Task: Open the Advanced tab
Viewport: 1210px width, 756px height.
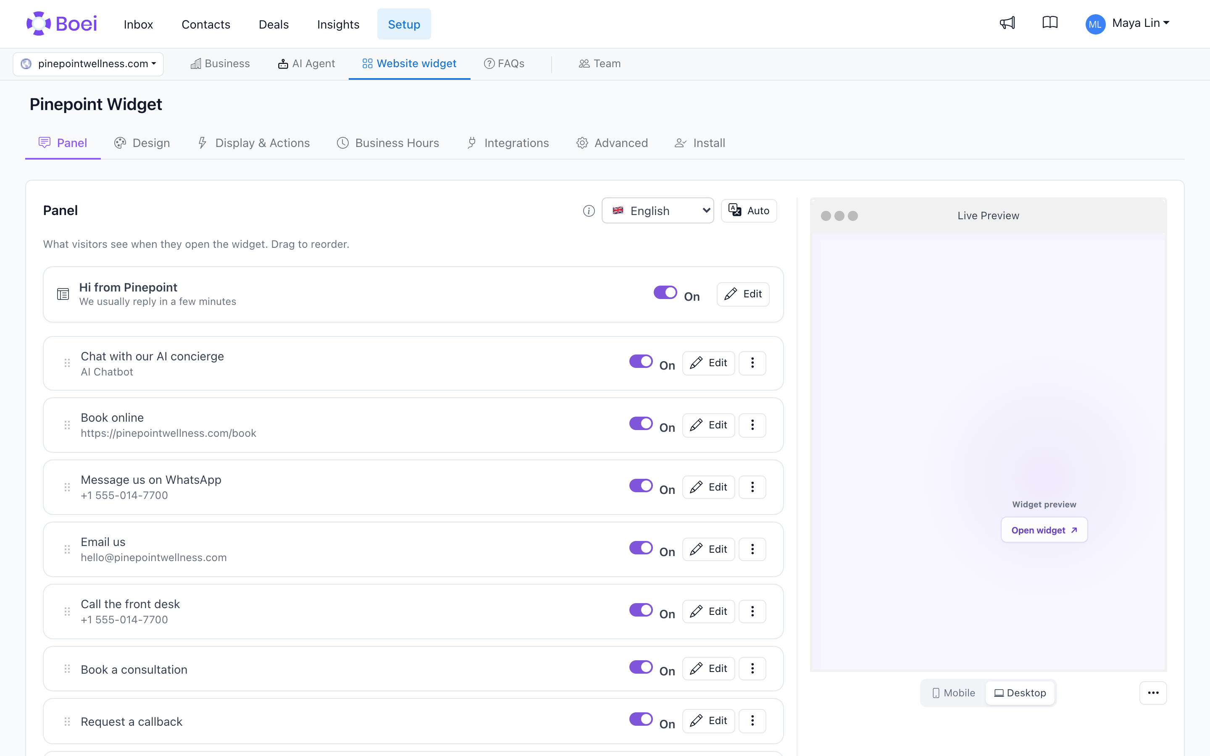Action: pos(612,143)
